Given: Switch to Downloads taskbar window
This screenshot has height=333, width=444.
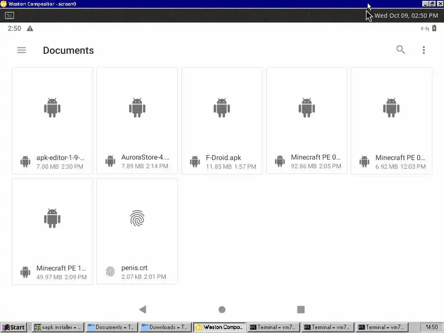Looking at the screenshot, I should (165, 327).
